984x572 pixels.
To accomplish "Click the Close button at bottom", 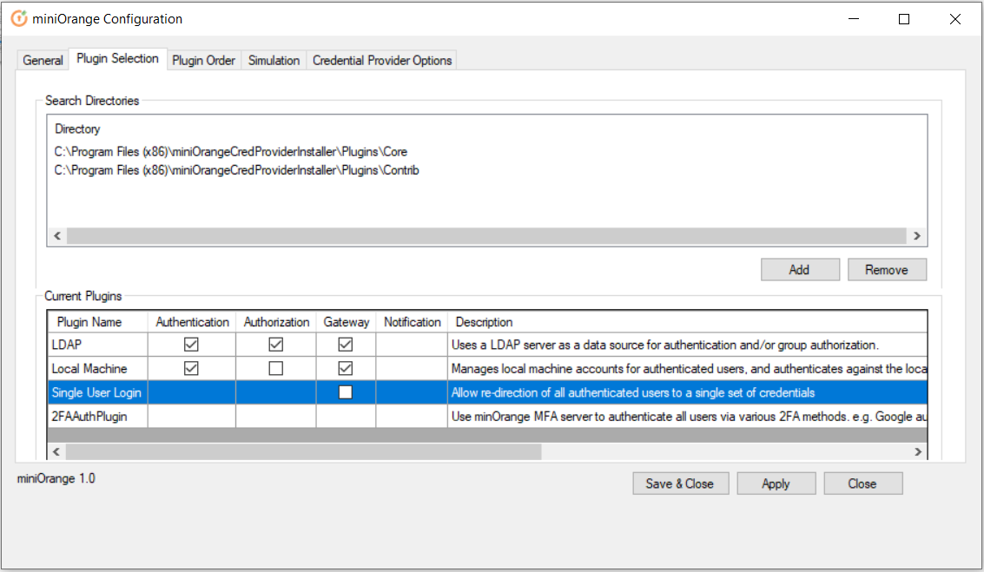I will tap(862, 483).
